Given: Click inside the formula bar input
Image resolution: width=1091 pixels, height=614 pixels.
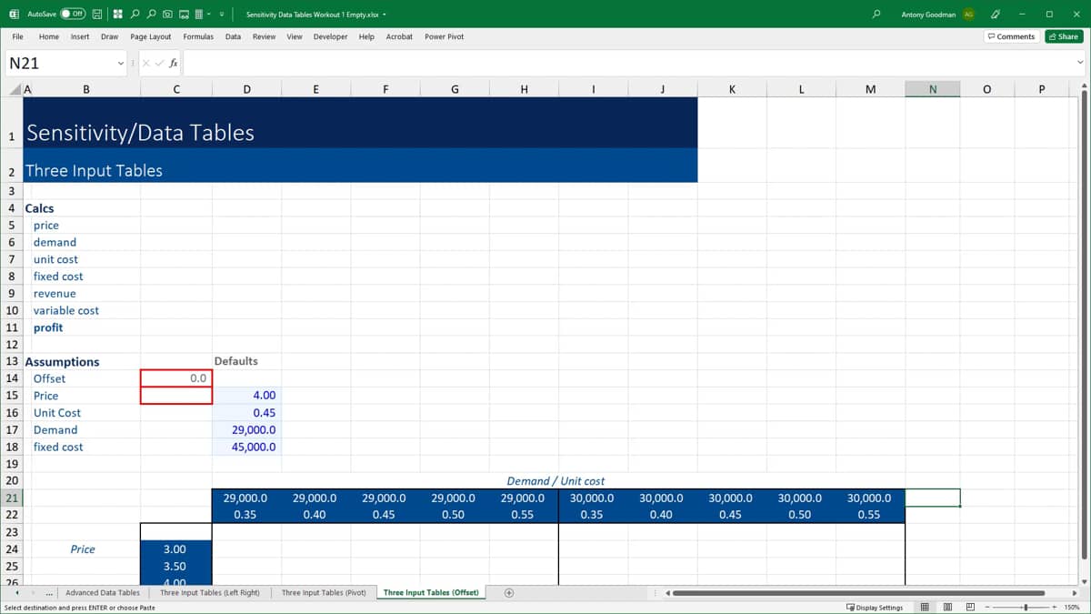Looking at the screenshot, I should [627, 63].
